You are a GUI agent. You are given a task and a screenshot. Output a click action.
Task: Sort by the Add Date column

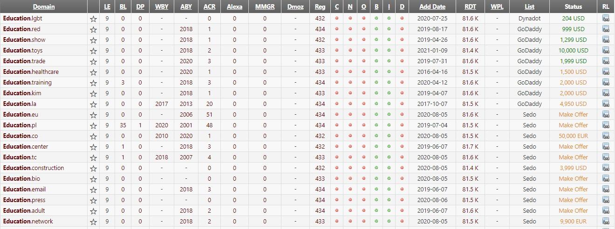[x=432, y=7]
